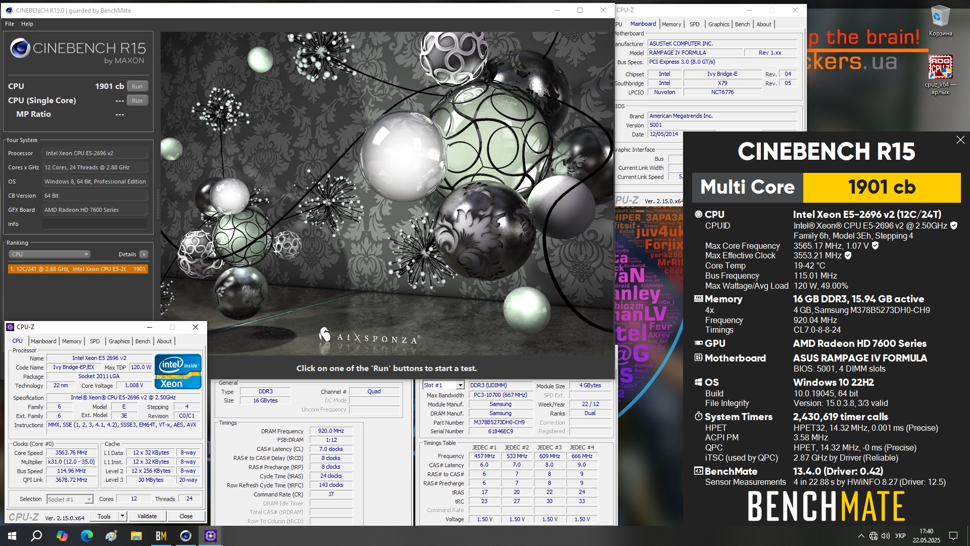The height and width of the screenshot is (546, 970).
Task: Click verified shield next to CPUID
Action: coord(954,225)
